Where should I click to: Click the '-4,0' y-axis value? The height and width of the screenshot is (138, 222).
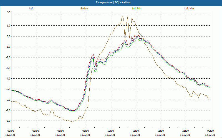[8, 79]
